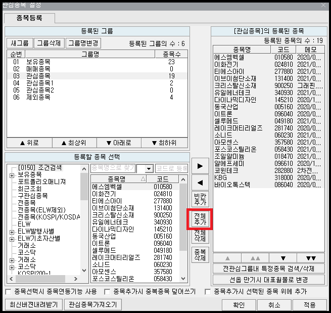Click the right arrow add-stock button
This screenshot has height=313, width=331.
tap(200, 166)
